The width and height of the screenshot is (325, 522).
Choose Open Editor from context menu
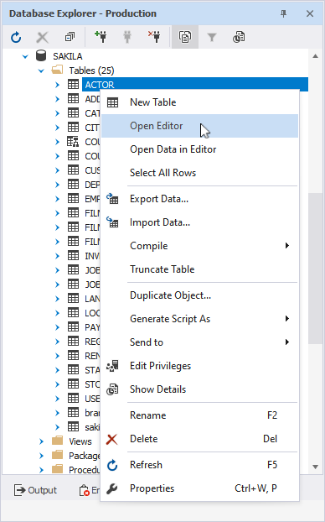pos(199,126)
